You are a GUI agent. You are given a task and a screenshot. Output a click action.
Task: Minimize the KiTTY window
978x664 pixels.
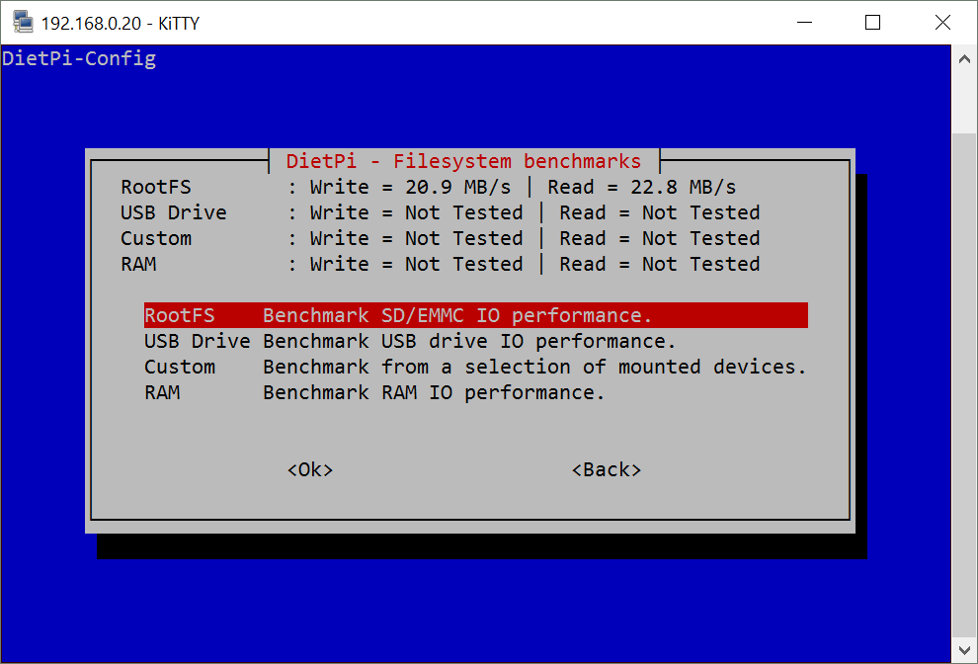click(x=804, y=23)
